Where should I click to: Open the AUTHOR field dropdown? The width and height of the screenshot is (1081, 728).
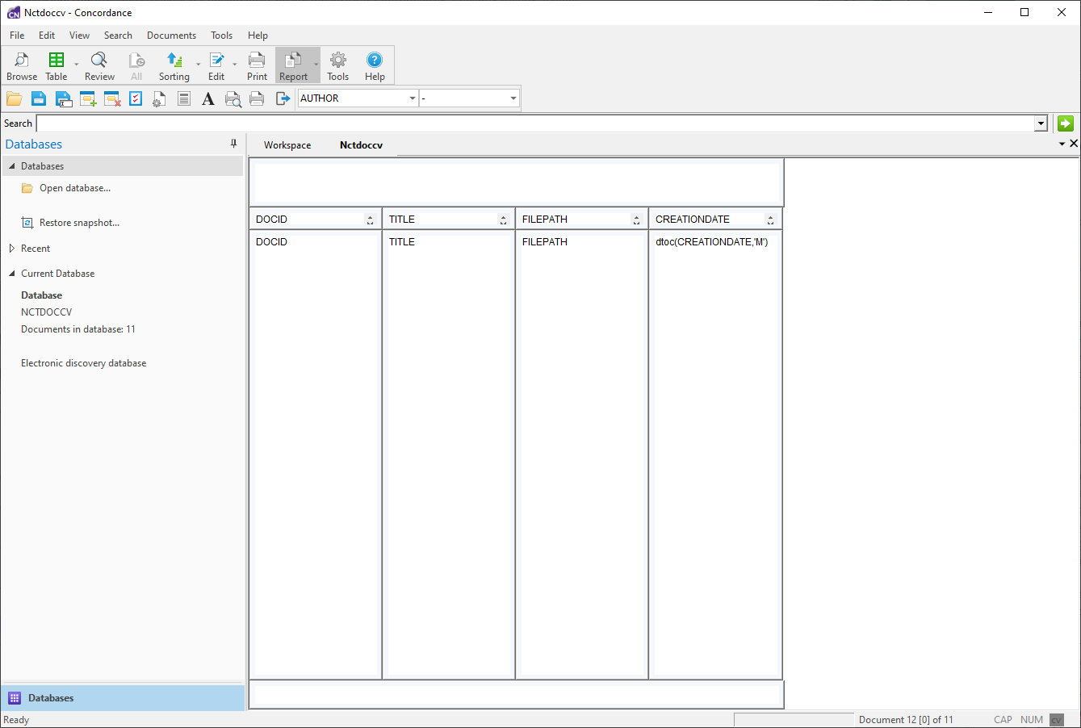click(413, 98)
